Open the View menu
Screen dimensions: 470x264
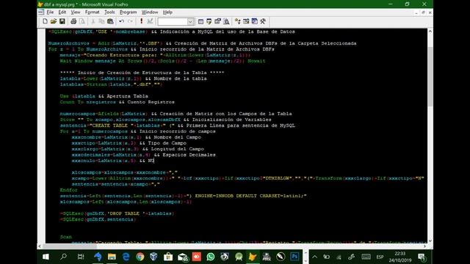[75, 12]
